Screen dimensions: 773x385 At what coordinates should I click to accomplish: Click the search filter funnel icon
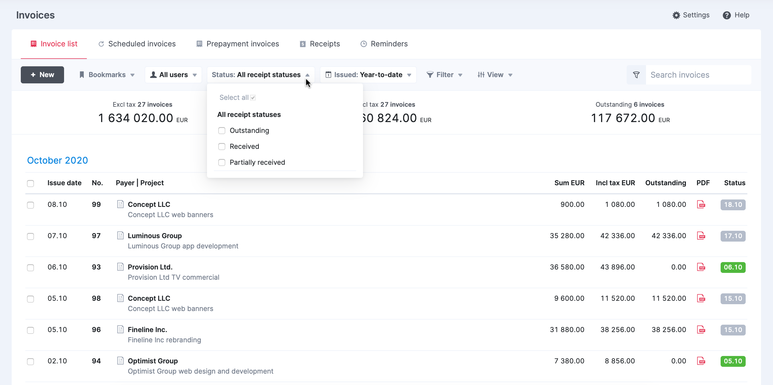pyautogui.click(x=636, y=75)
